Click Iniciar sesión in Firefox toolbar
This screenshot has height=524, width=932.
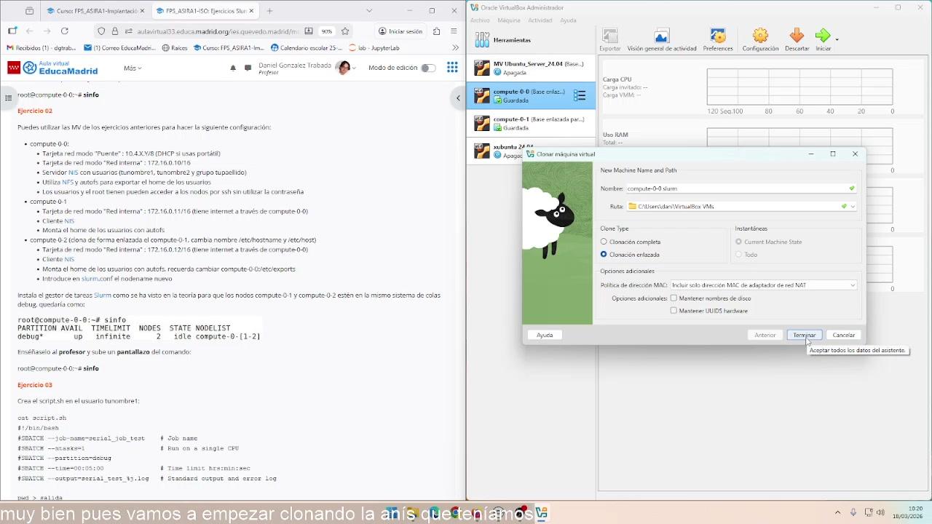point(400,31)
